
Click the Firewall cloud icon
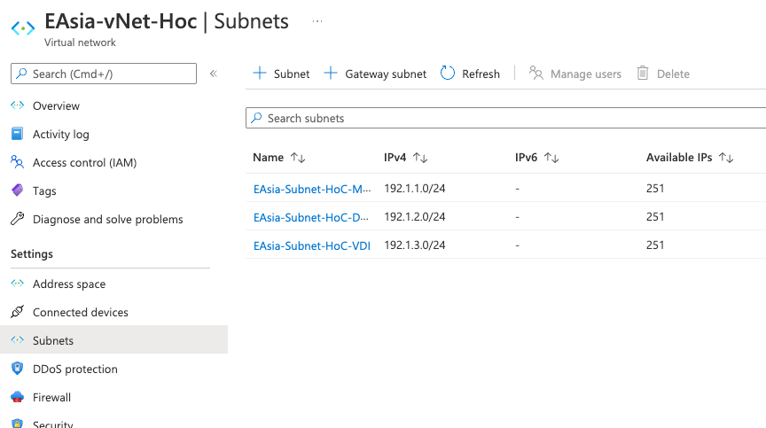pos(17,397)
